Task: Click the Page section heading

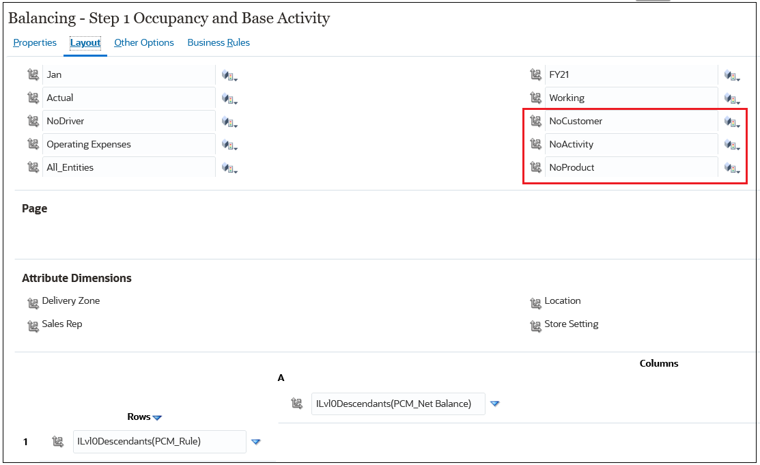Action: (34, 208)
